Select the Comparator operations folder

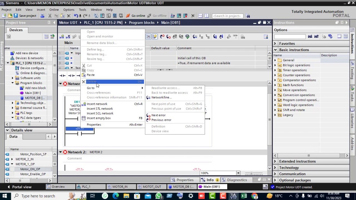click(x=299, y=80)
